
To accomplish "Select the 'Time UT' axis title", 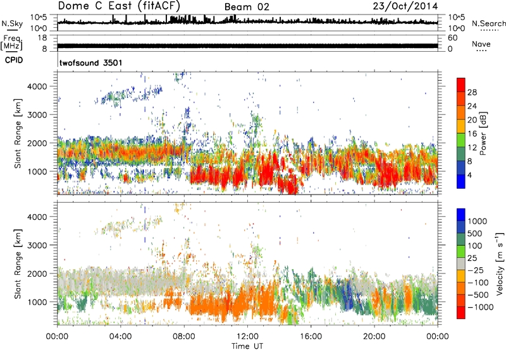I will point(247,346).
